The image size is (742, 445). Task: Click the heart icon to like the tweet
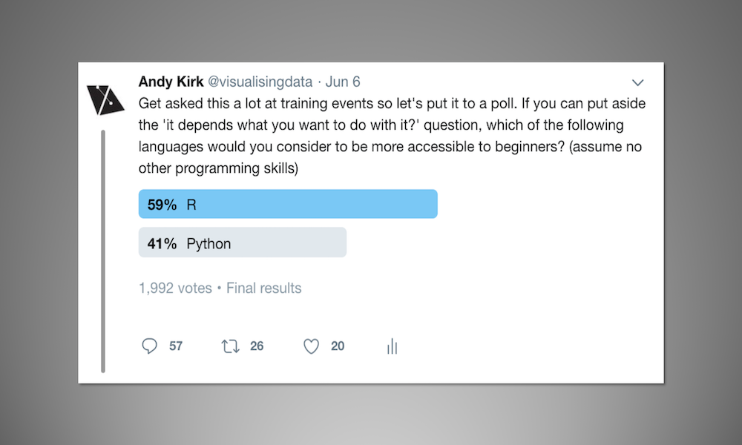[311, 346]
